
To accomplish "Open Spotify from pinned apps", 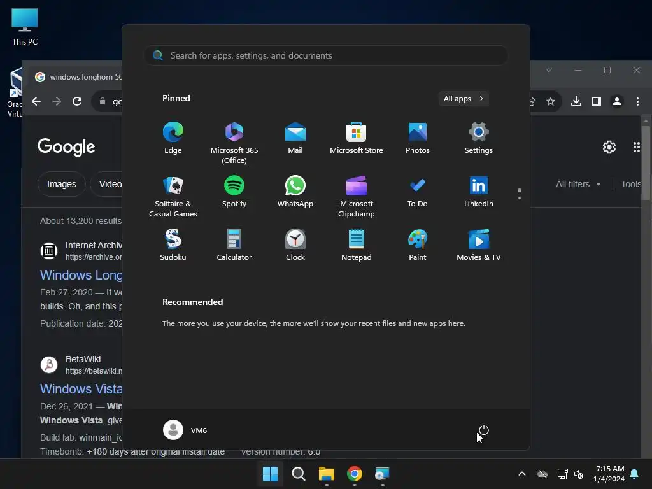I will [234, 192].
